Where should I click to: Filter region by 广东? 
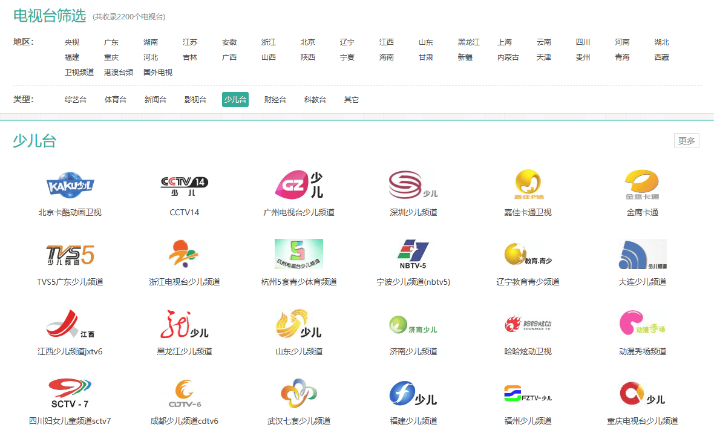(x=111, y=42)
